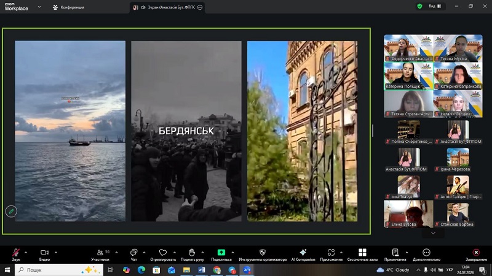Click the Отреагировать reactions heart icon
The height and width of the screenshot is (276, 492).
[x=163, y=253]
